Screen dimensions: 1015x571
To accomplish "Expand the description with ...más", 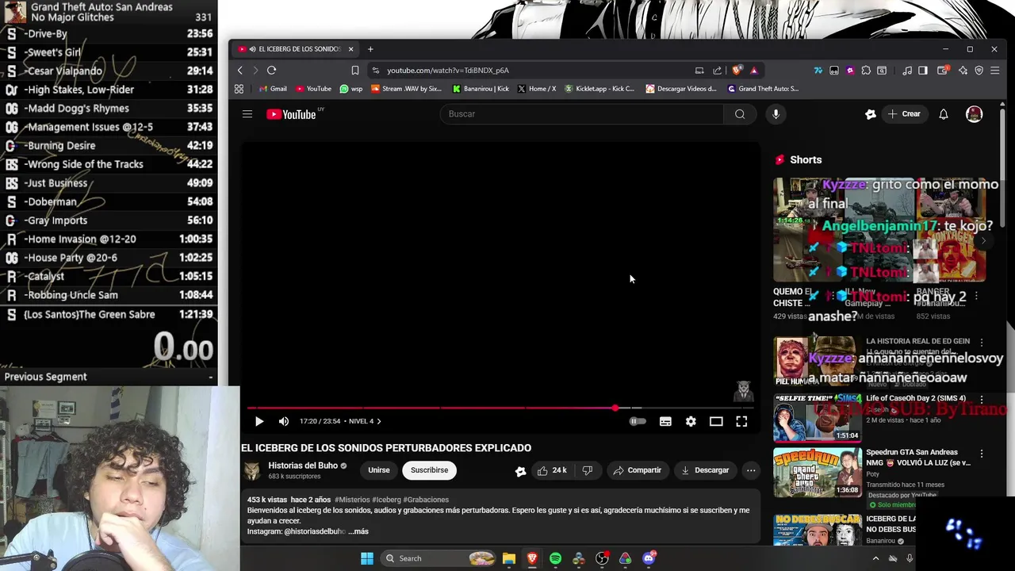I will [358, 531].
